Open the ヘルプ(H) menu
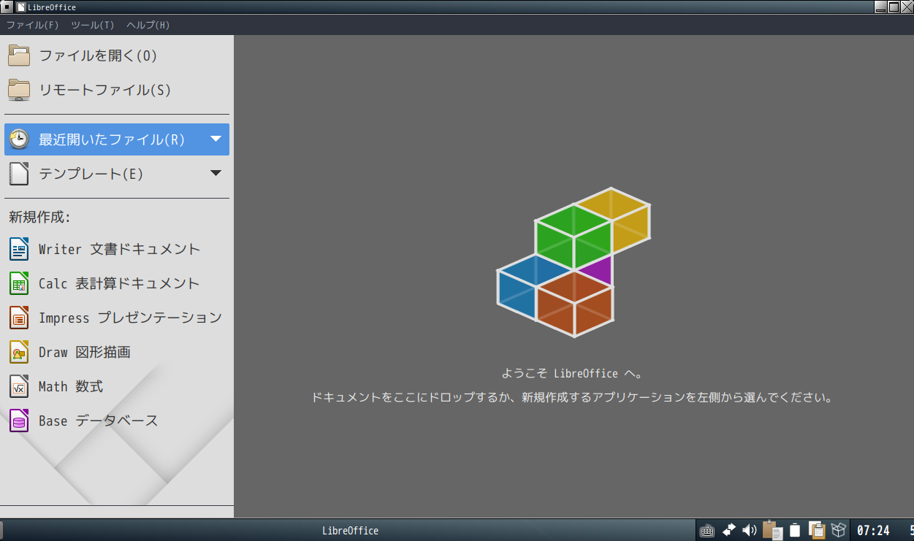The height and width of the screenshot is (541, 914). 148,25
